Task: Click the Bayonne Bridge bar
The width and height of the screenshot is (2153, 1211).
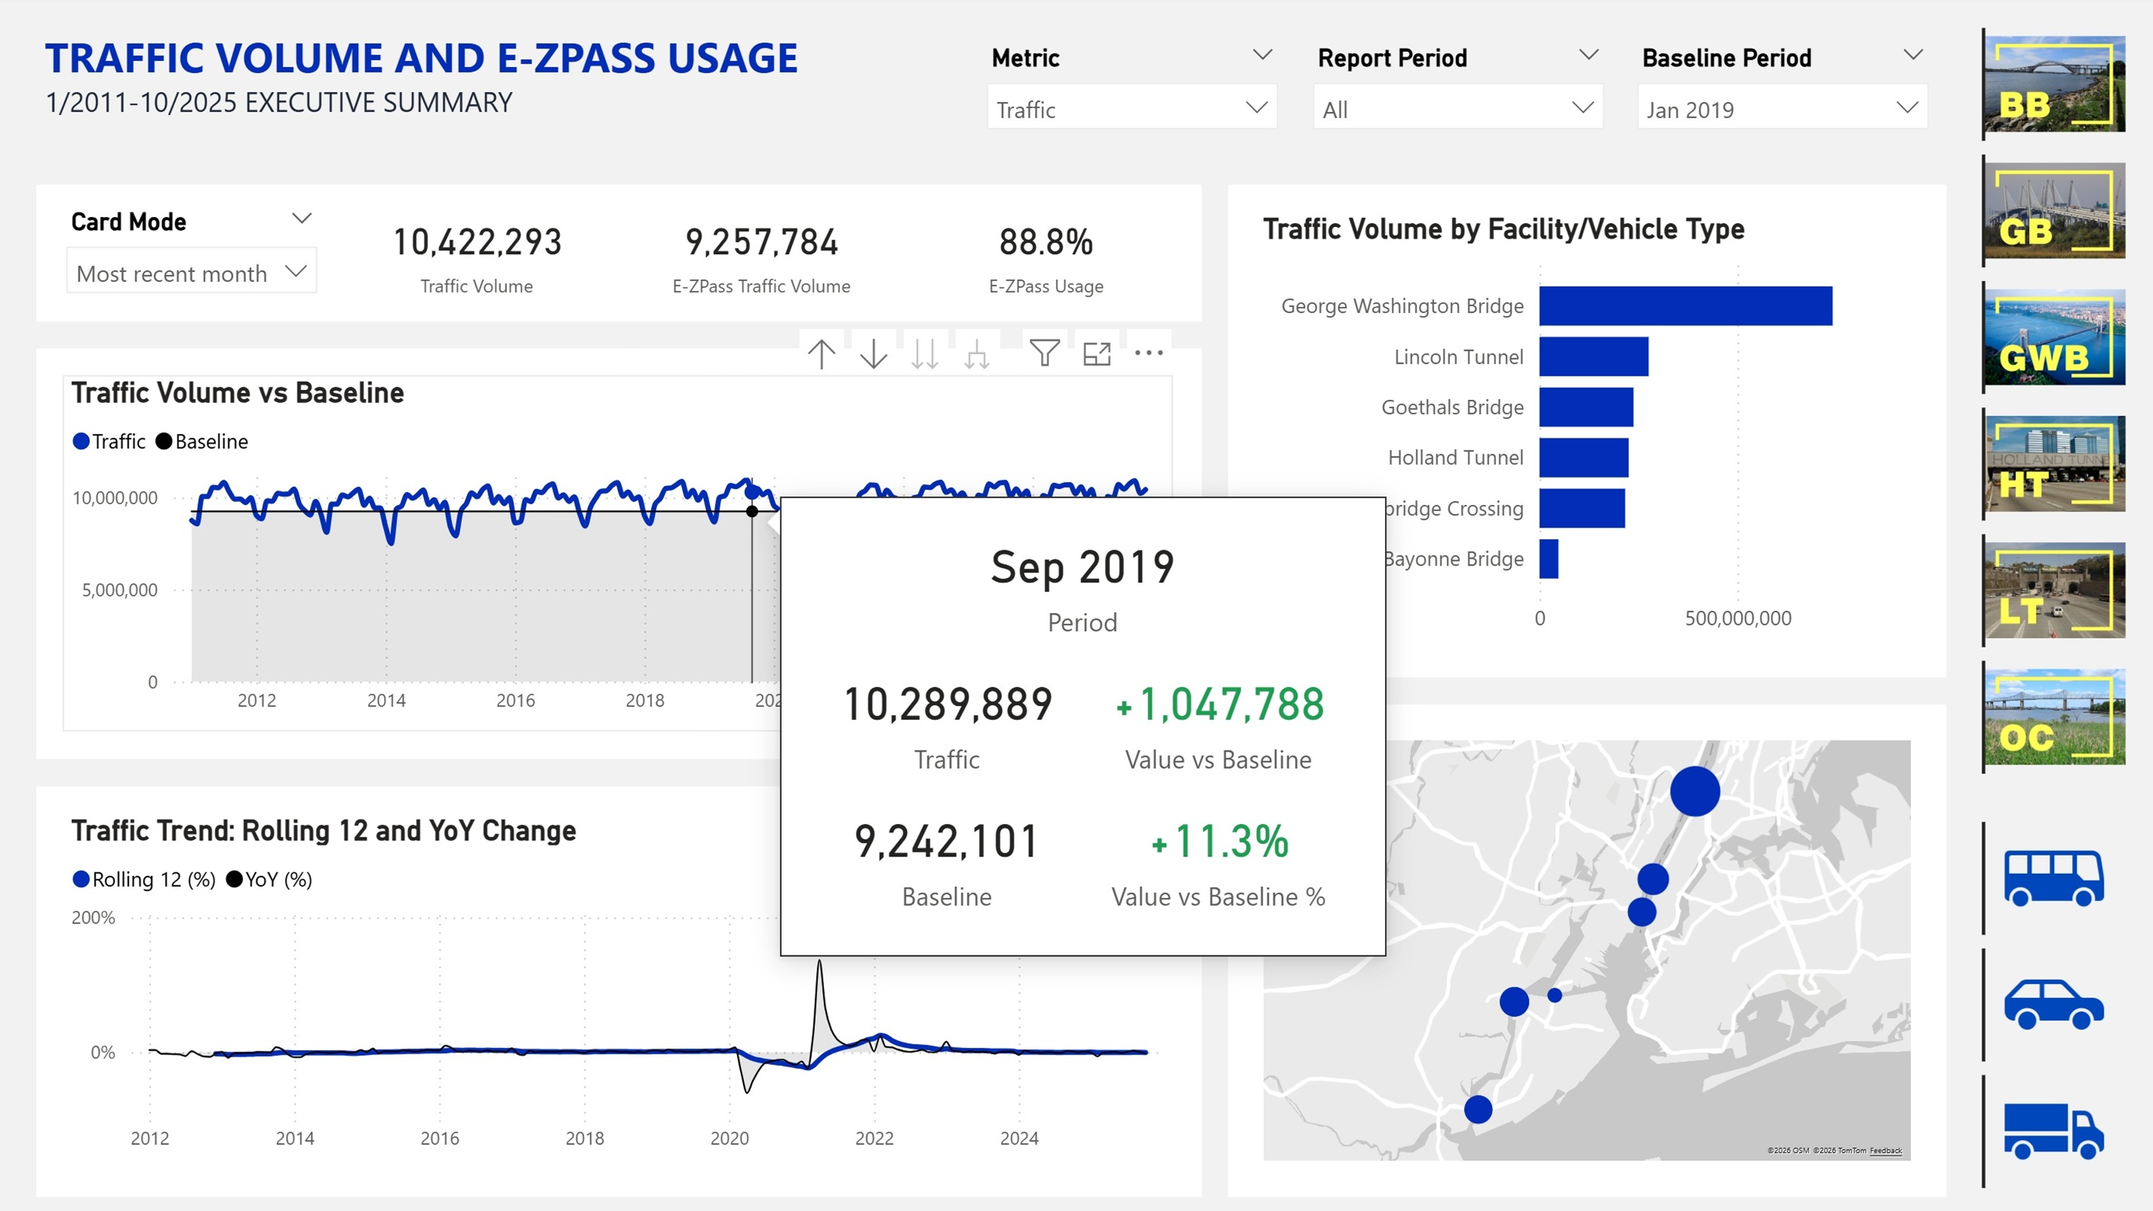Action: [1549, 559]
